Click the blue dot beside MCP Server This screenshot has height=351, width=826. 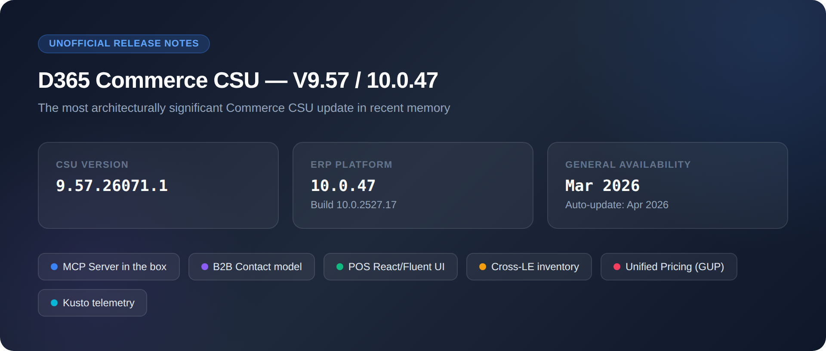coord(54,267)
